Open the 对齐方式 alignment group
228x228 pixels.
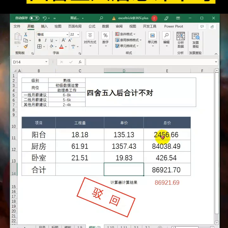pos(90,40)
